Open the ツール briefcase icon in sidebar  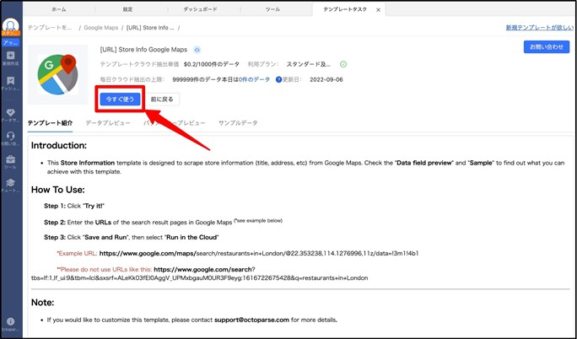(11, 159)
